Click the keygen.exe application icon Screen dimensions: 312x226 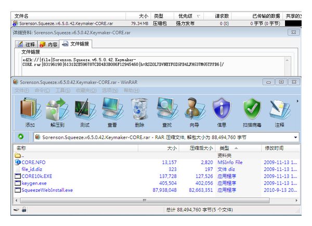(18, 183)
